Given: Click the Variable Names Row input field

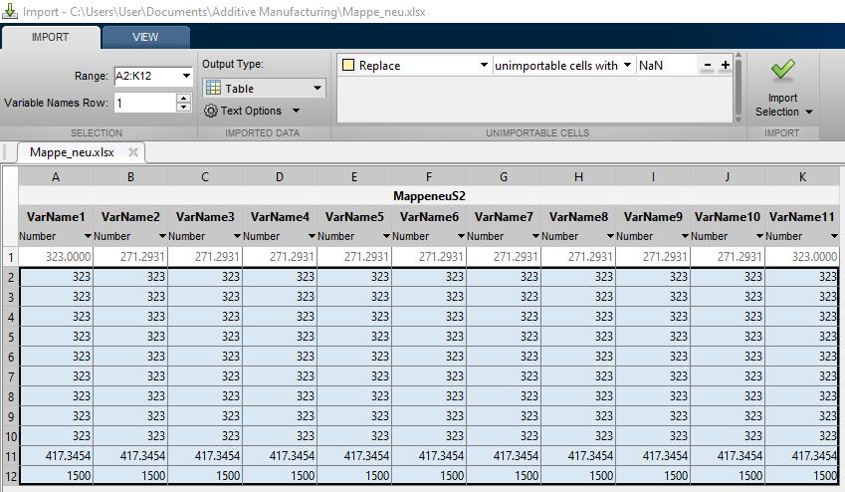Looking at the screenshot, I should point(144,103).
